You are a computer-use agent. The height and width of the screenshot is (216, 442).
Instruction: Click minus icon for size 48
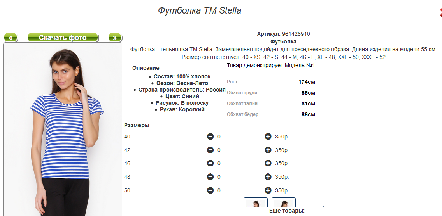point(210,177)
